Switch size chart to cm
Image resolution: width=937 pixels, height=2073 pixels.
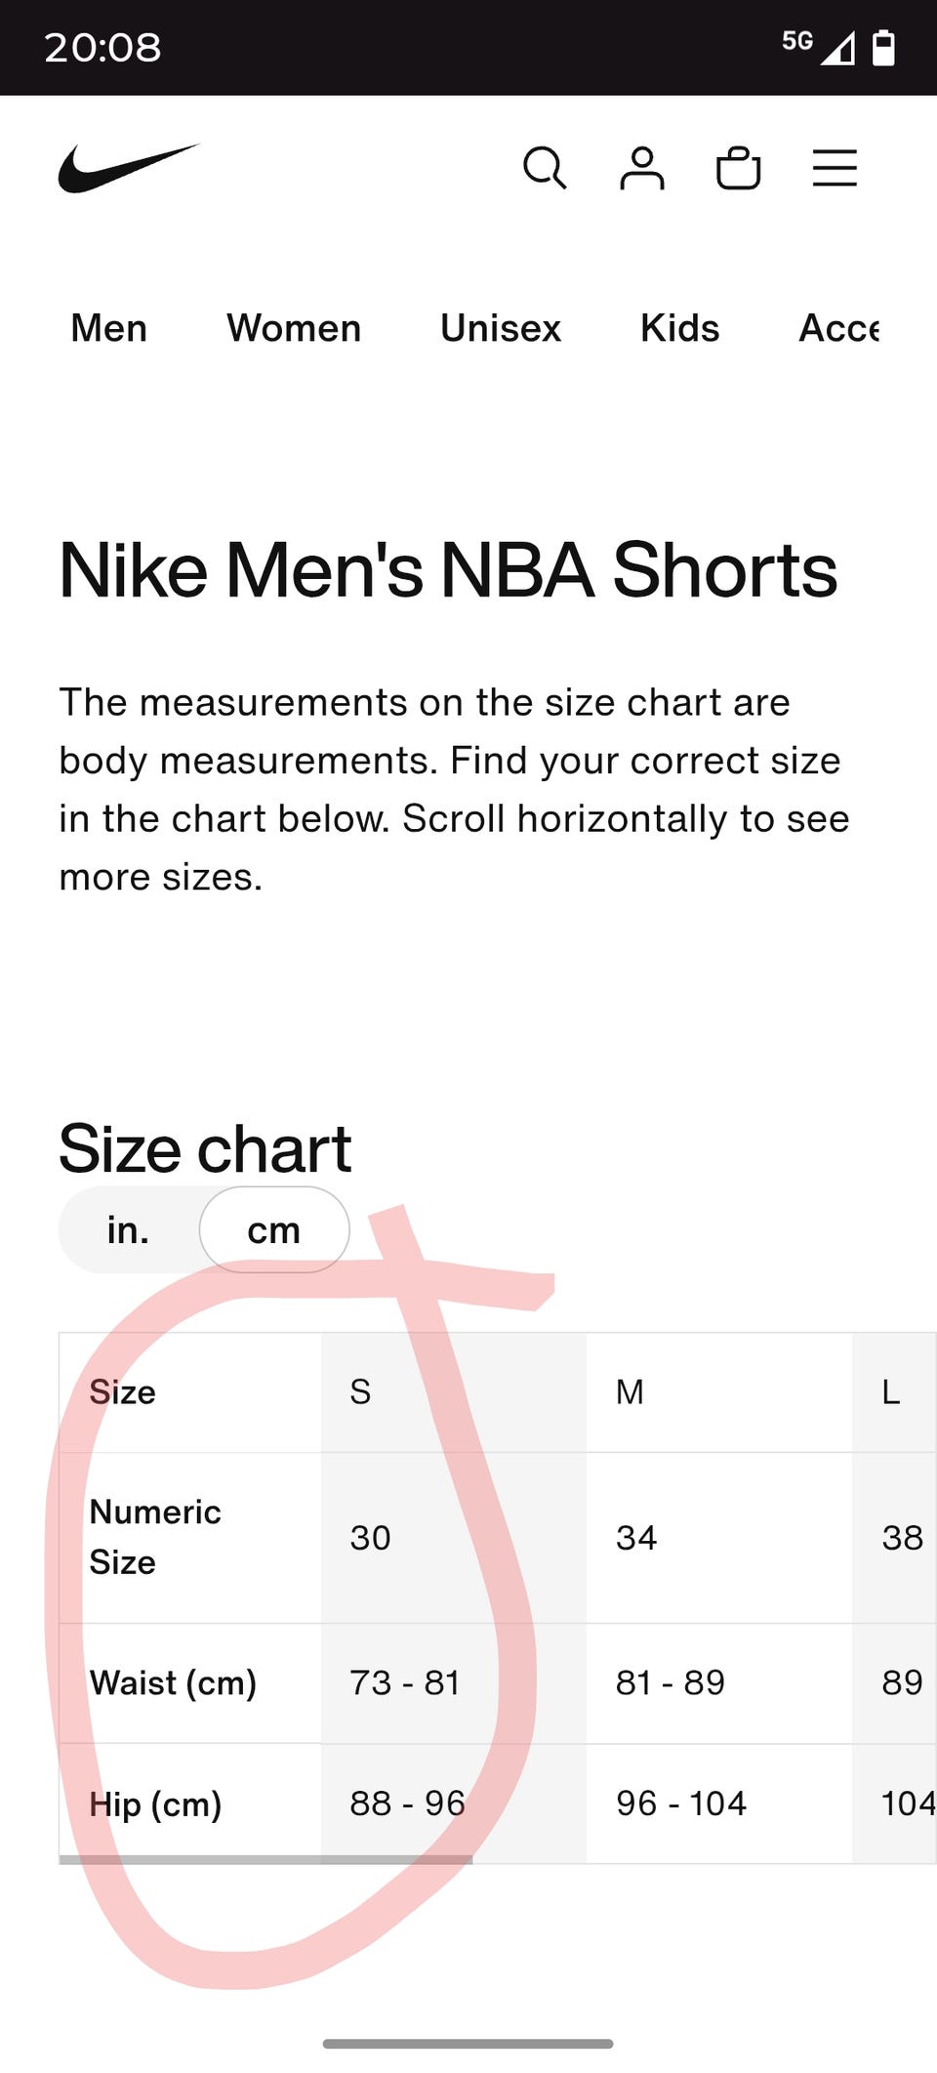(274, 1230)
